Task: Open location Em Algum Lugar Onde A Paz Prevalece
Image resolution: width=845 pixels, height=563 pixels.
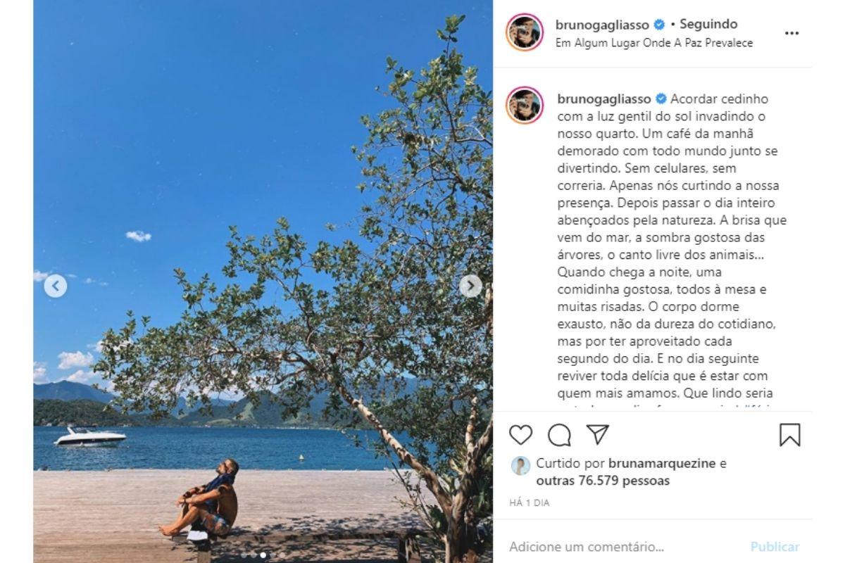Action: (x=654, y=43)
